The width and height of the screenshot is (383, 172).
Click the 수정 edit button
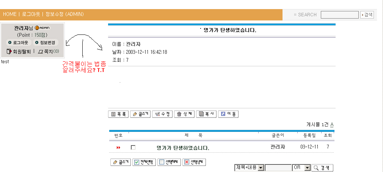coord(162,114)
